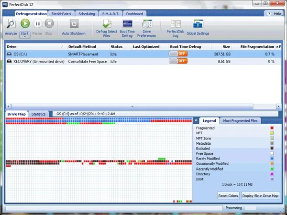Click the drive list horizontal scrollbar right arrow
The image size is (287, 215).
[278, 107]
